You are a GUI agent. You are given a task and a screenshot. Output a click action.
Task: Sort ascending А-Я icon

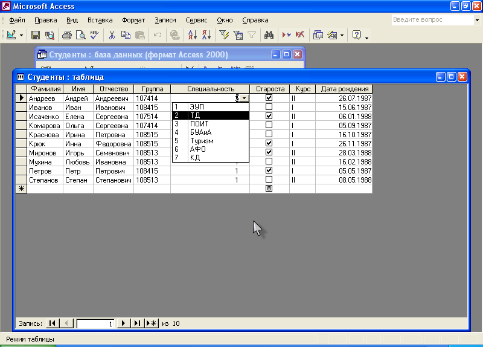(x=192, y=35)
